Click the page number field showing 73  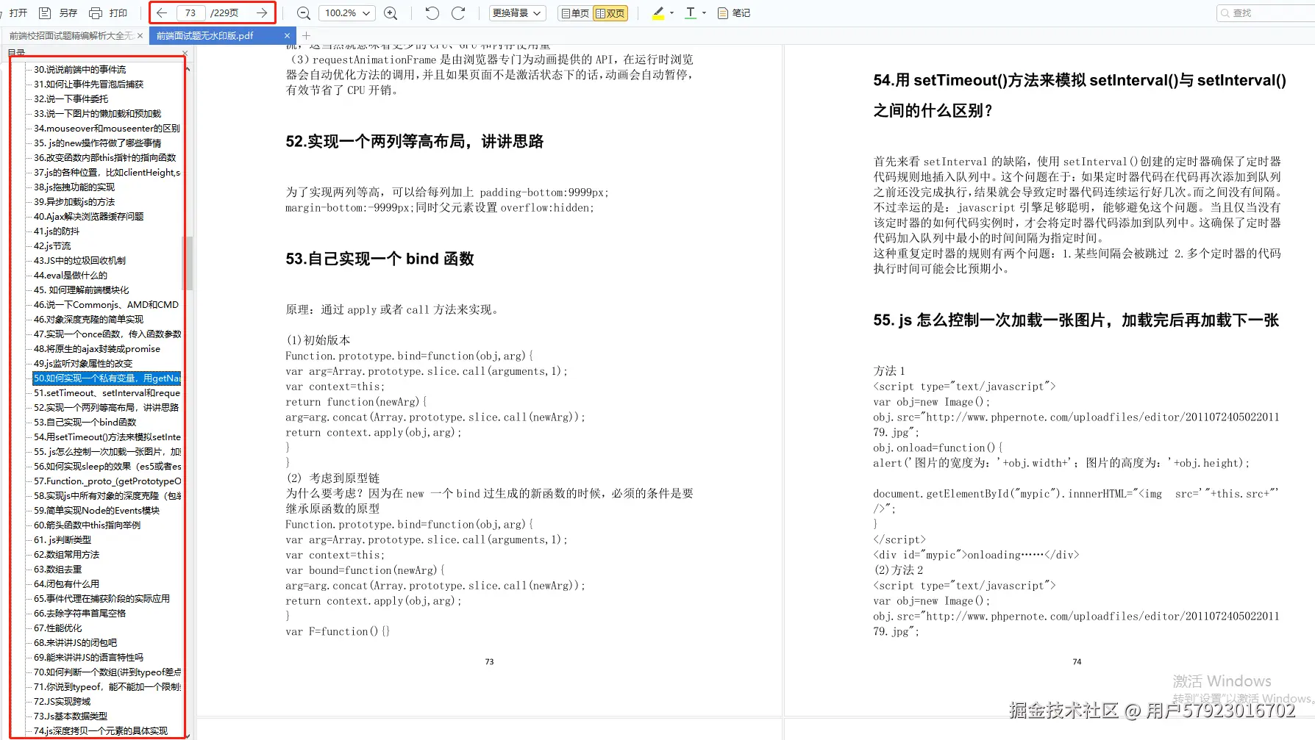[x=190, y=13]
